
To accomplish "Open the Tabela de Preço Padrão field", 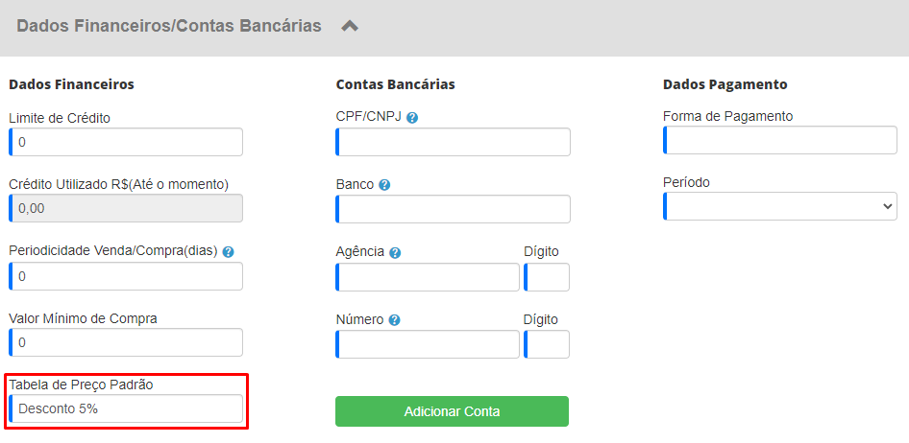I will tap(126, 408).
